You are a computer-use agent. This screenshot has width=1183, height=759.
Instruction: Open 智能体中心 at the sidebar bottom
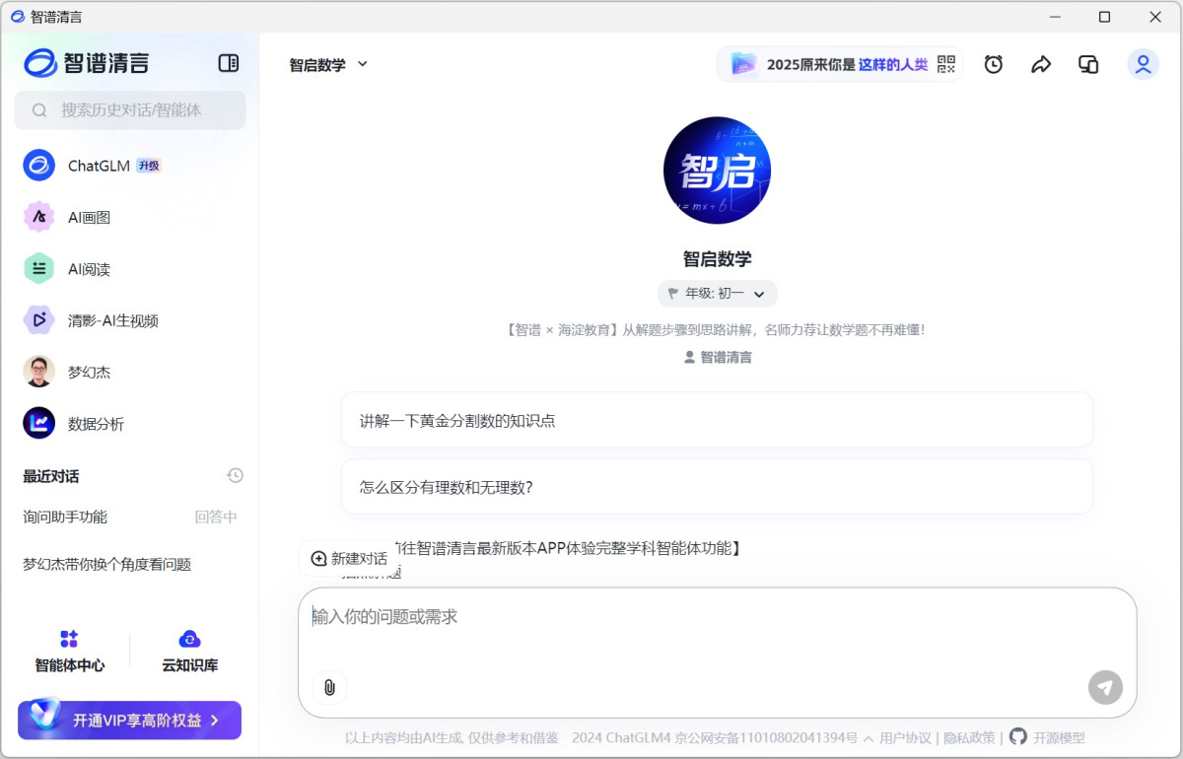pyautogui.click(x=69, y=651)
